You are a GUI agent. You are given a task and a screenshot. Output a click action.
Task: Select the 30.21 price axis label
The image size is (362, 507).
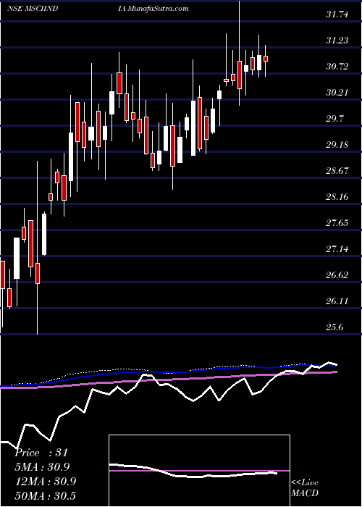pyautogui.click(x=337, y=93)
